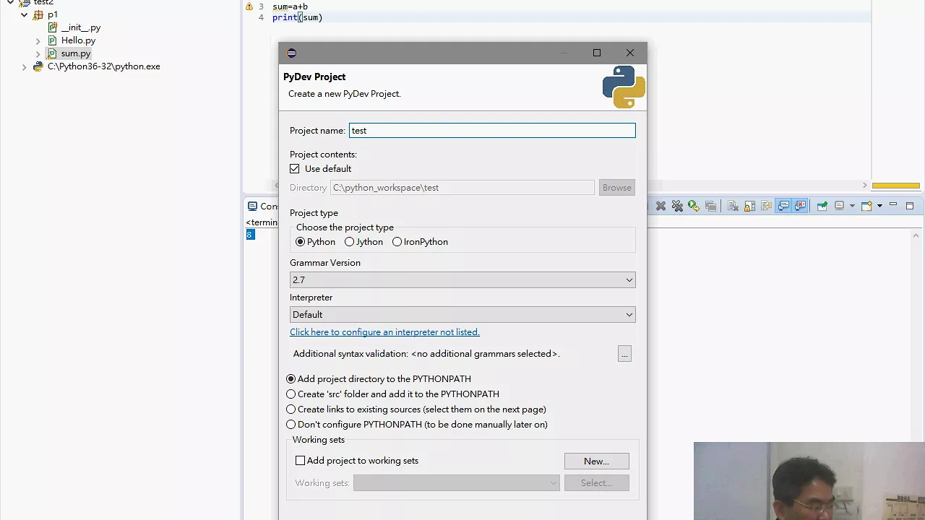Select the p1 package icon in tree

38,14
